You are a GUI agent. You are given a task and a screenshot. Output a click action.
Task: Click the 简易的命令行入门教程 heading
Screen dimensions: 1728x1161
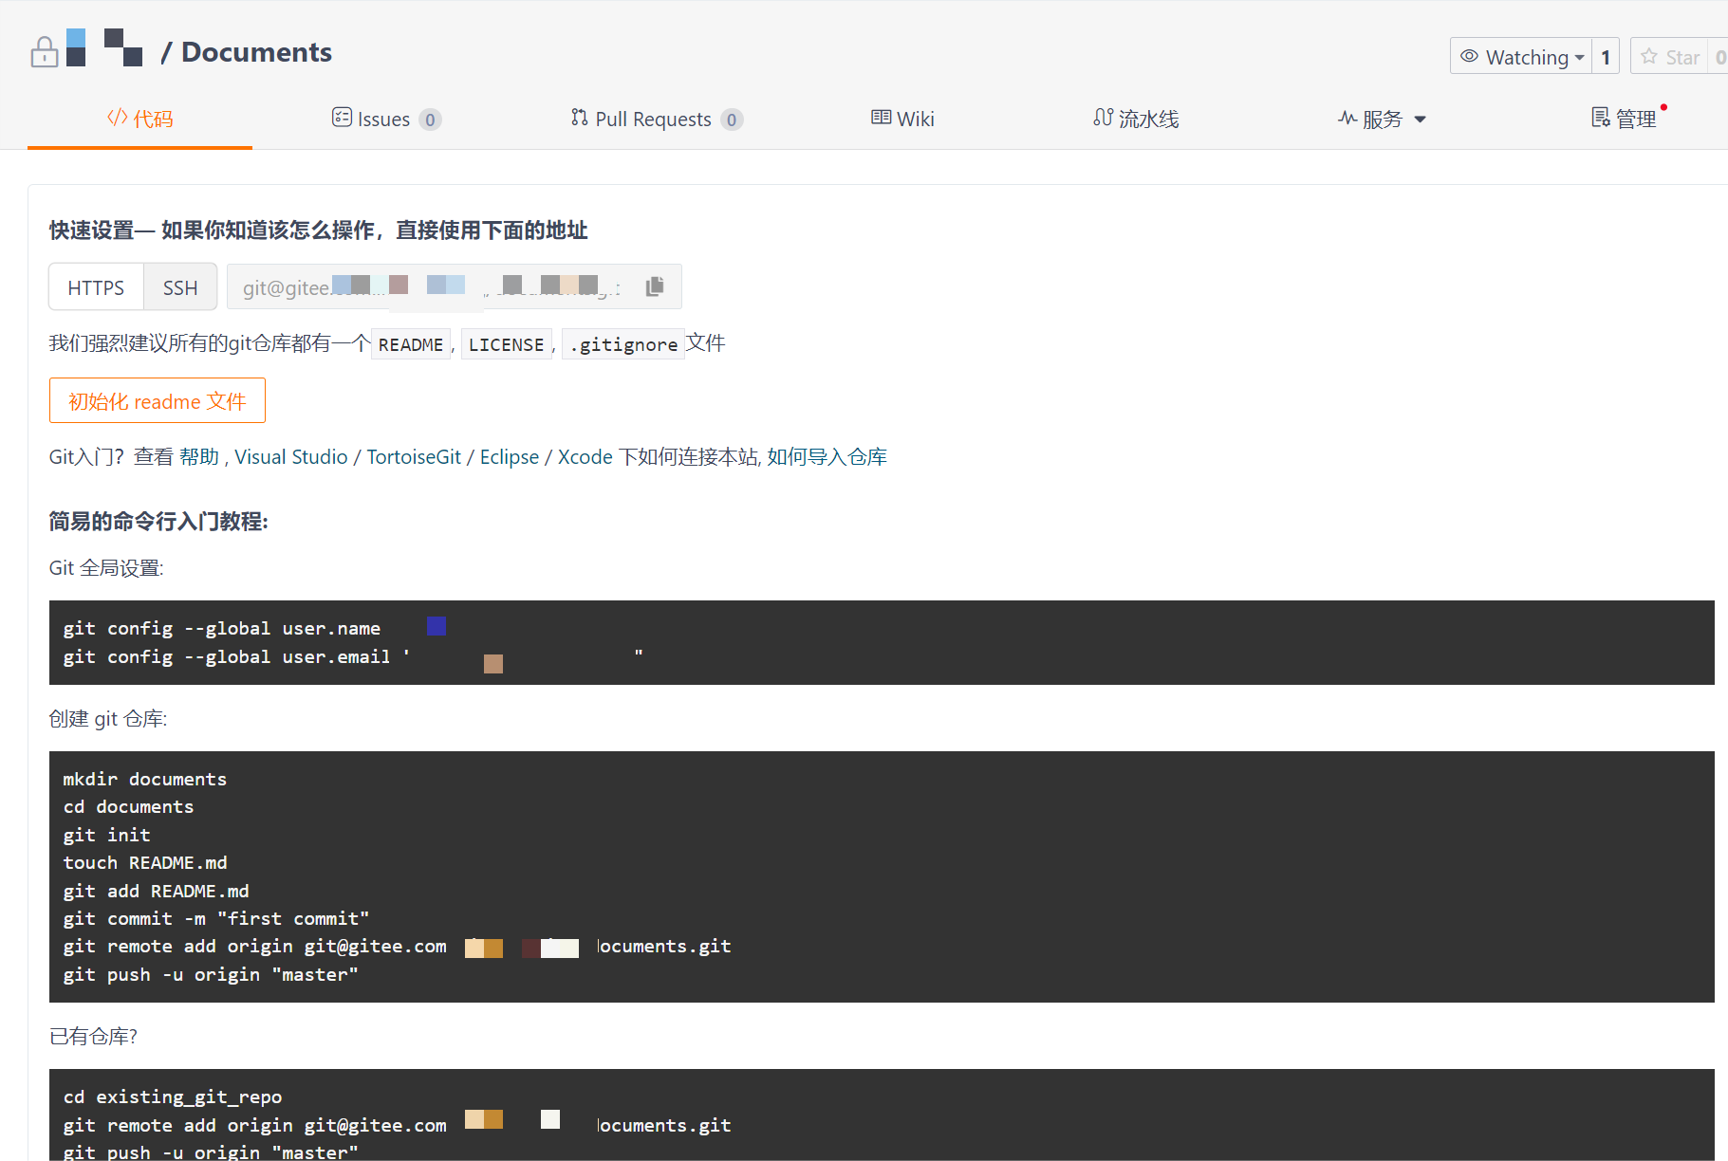click(x=158, y=522)
